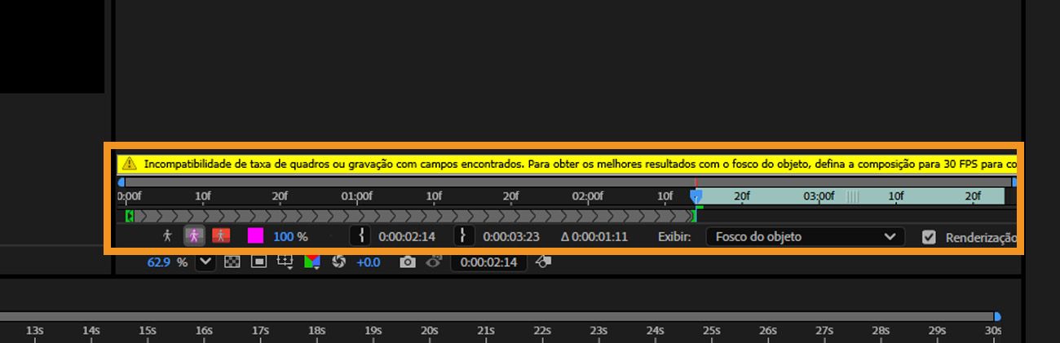
Task: Open the Exibir dropdown showing Fosco do objeto
Action: coord(805,237)
